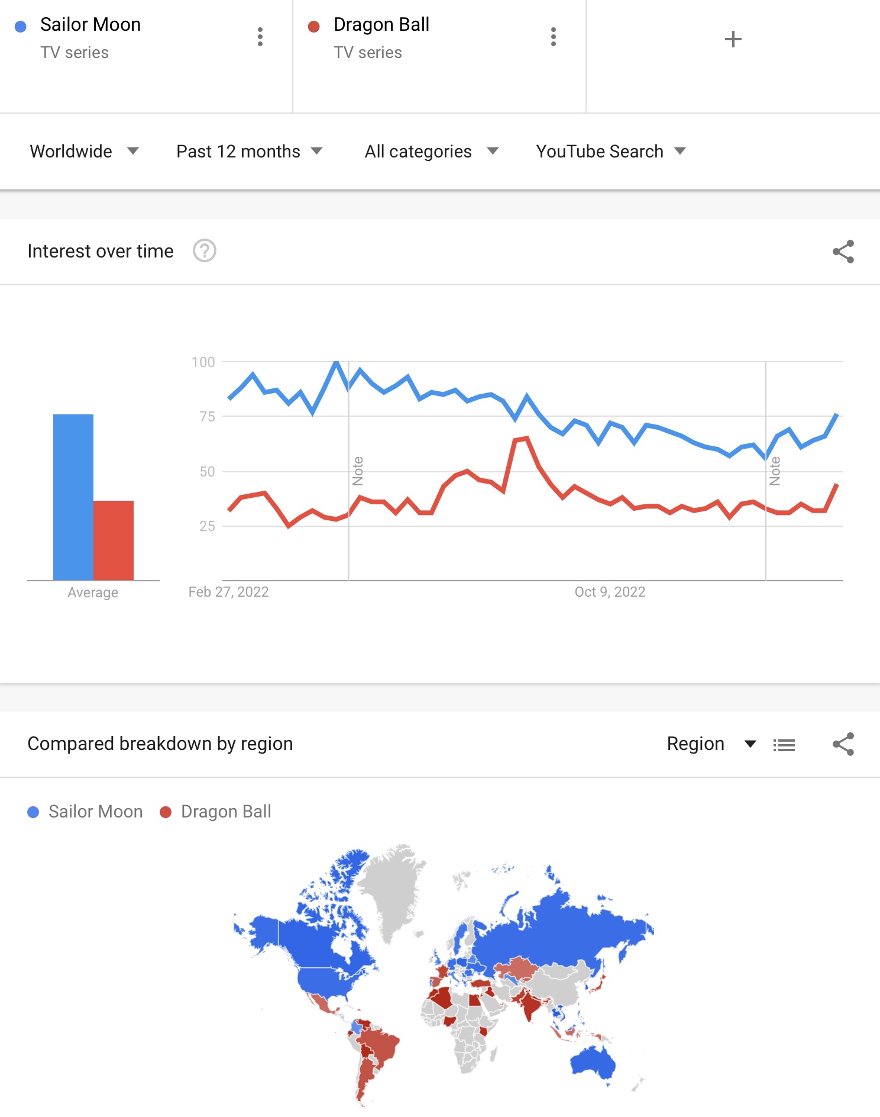The image size is (880, 1117).
Task: Select the red Dragon Ball average bar
Action: pyautogui.click(x=114, y=540)
